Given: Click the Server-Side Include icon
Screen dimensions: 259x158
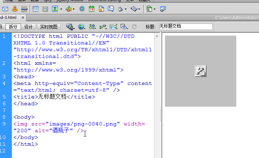Looking at the screenshot, I should (x=101, y=9).
